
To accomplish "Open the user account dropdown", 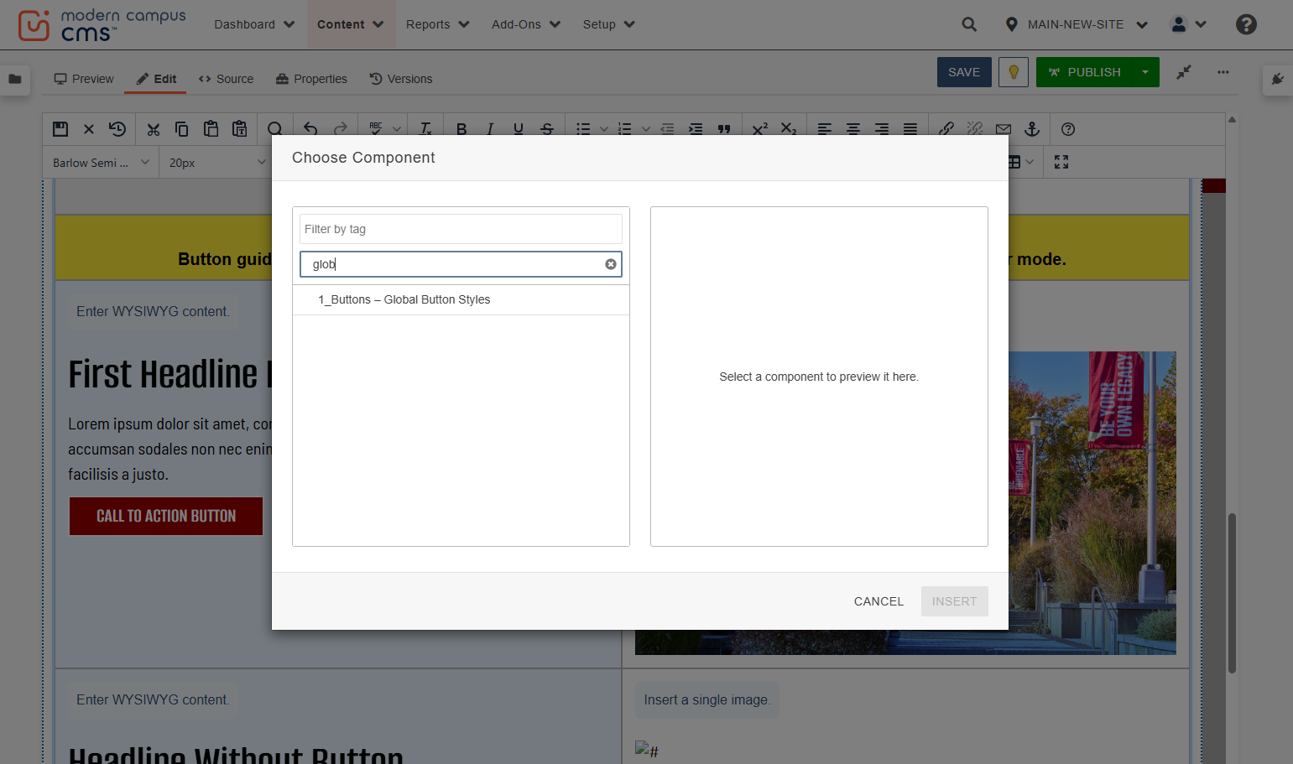I will (1189, 24).
